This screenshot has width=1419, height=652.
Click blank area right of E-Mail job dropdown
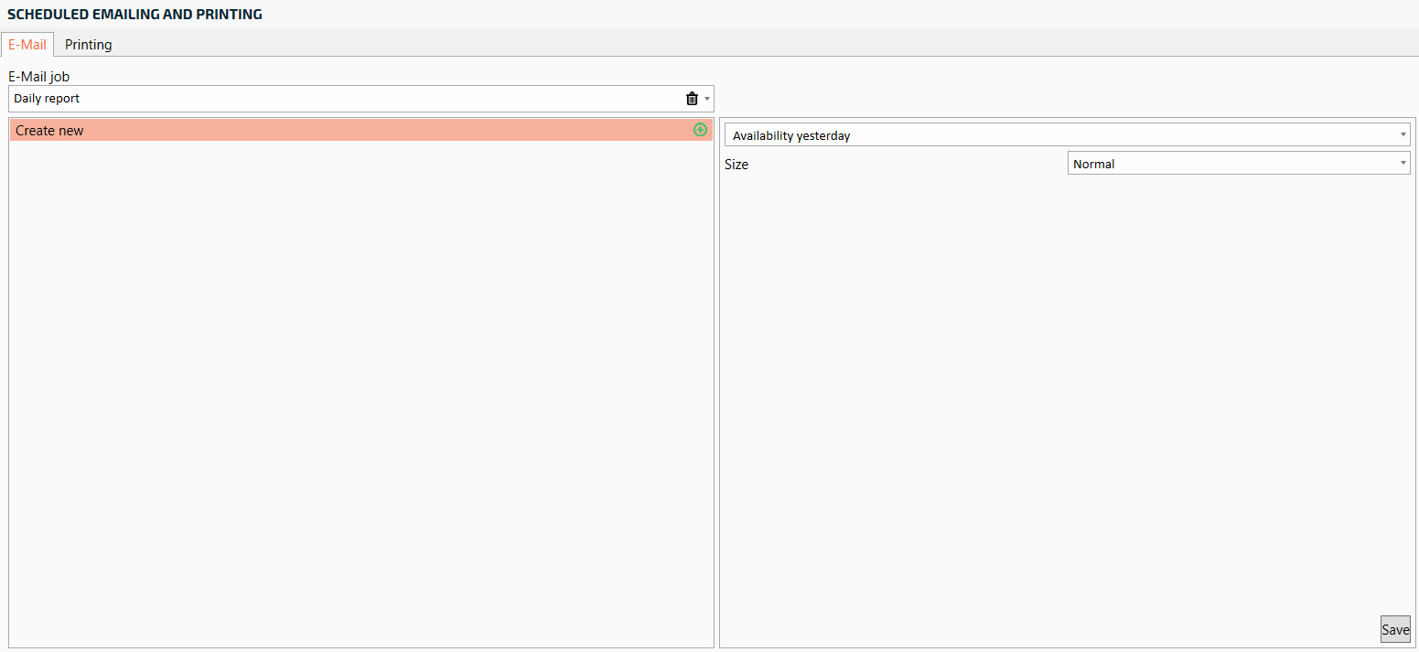tap(1061, 98)
